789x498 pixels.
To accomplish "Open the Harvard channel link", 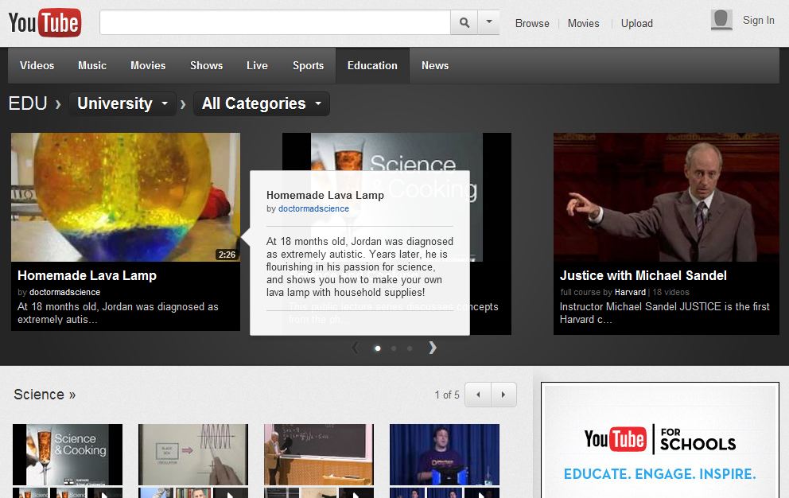I will click(x=630, y=292).
